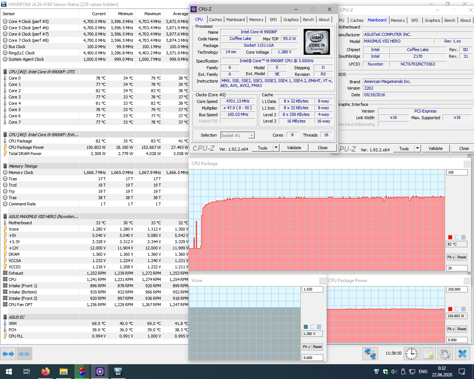Open the Tools dropdown arrow in background CPU-Z
Image resolution: width=474 pixels, height=379 pixels.
pyautogui.click(x=417, y=148)
